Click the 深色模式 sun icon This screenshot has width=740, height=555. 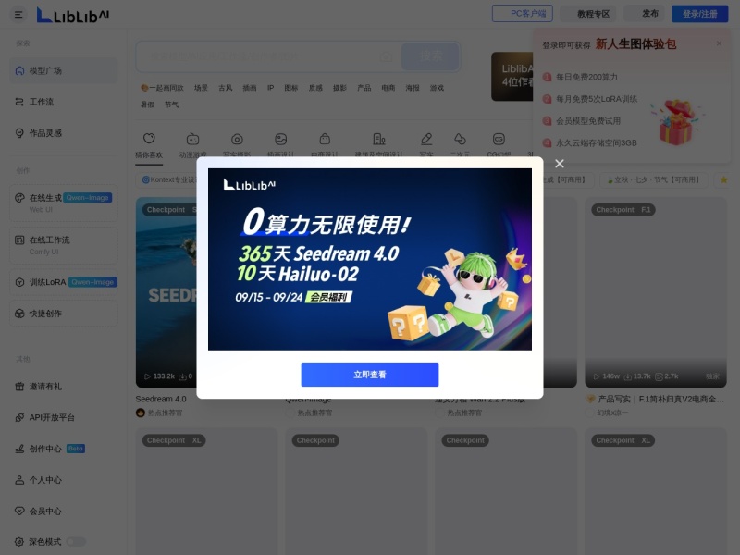[x=19, y=542]
